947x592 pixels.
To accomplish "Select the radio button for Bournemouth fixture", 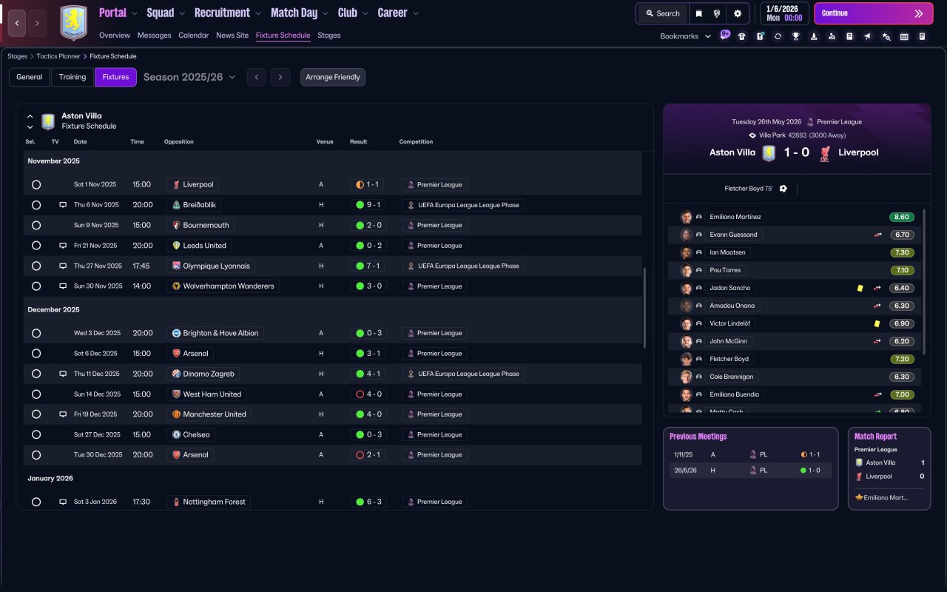I will point(36,226).
